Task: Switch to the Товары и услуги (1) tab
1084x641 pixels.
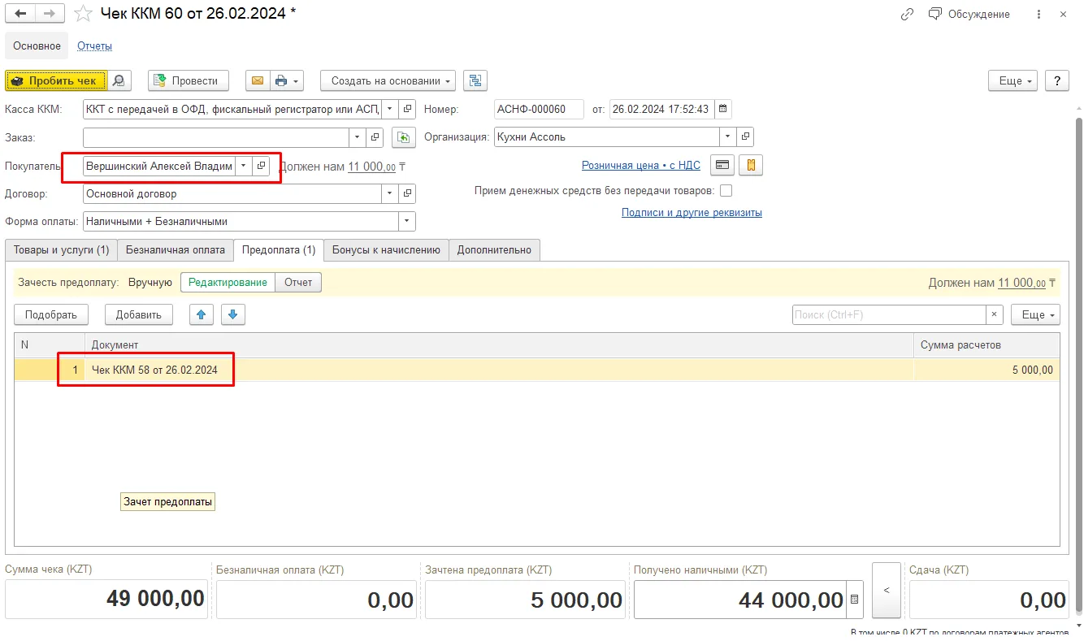Action: click(61, 250)
